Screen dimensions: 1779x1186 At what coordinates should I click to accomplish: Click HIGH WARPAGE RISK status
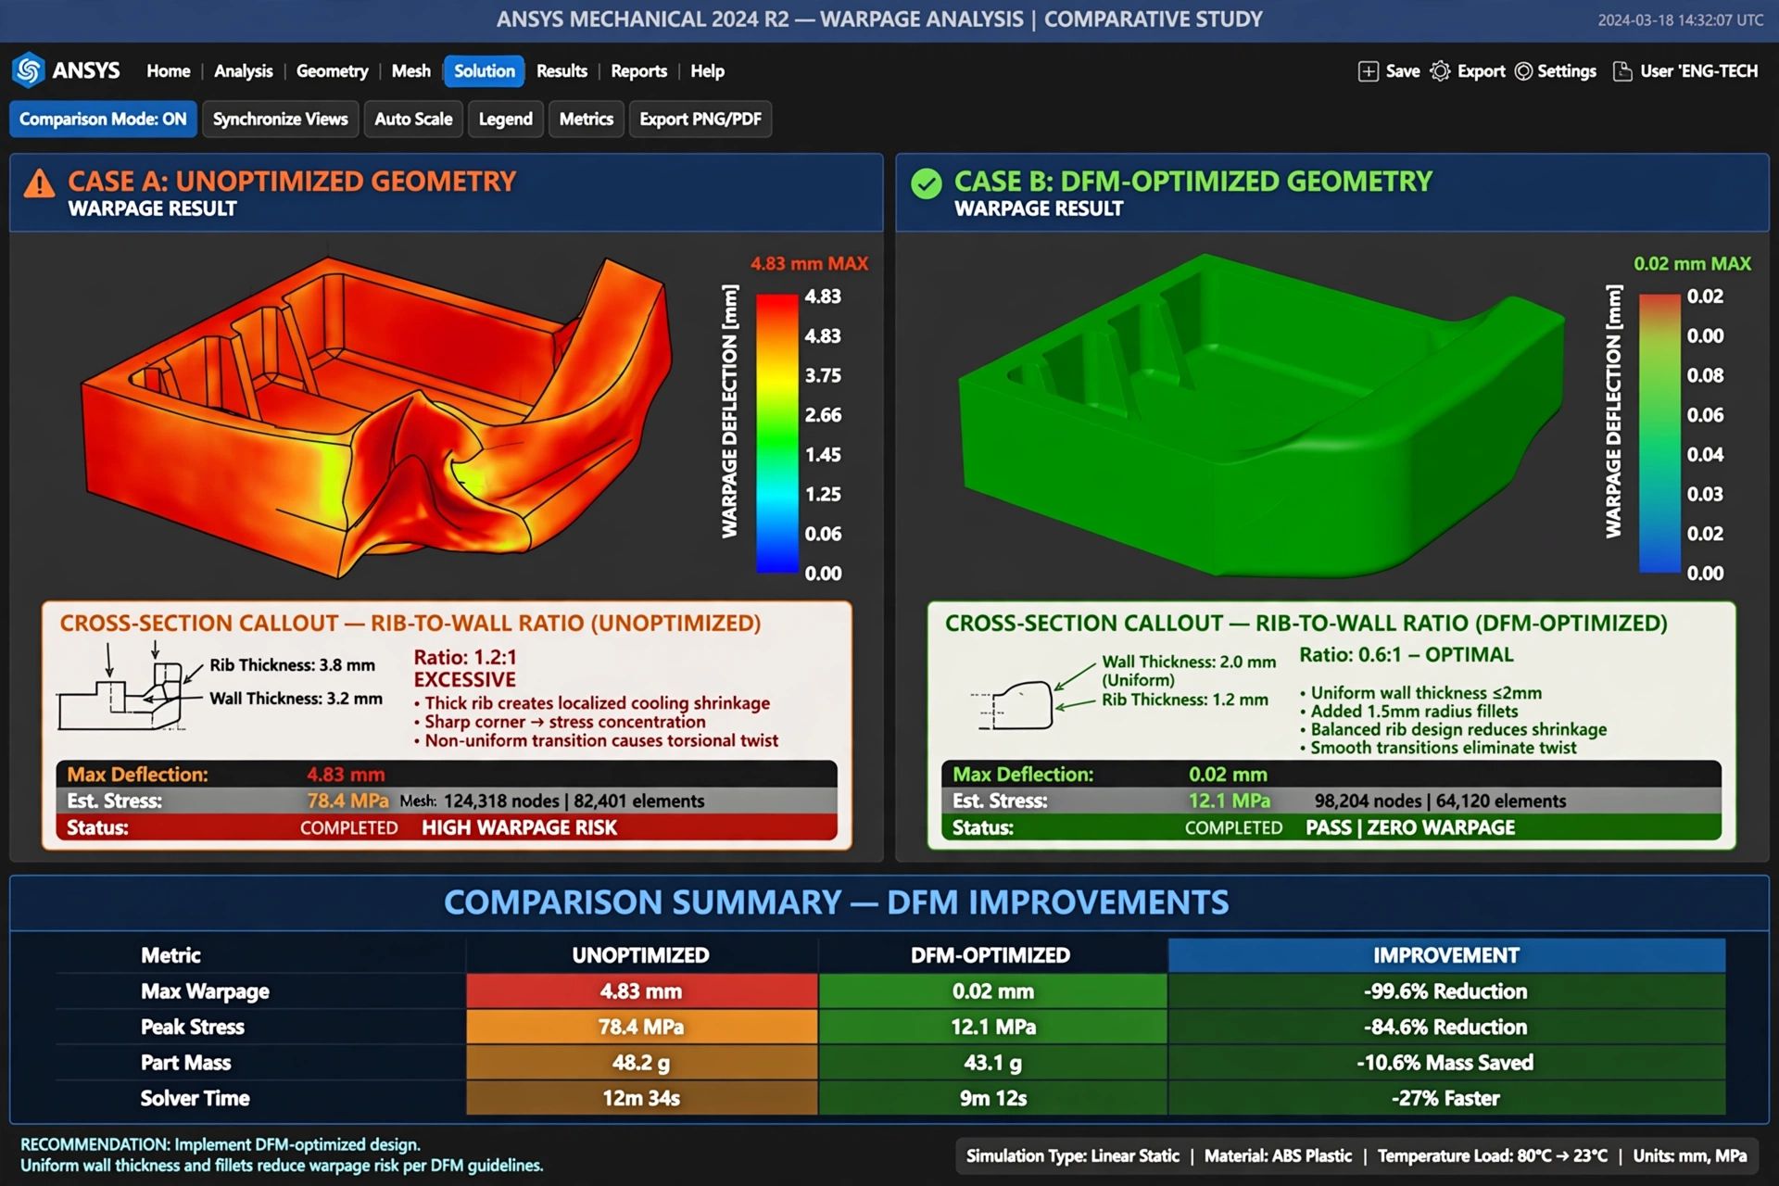coord(519,827)
